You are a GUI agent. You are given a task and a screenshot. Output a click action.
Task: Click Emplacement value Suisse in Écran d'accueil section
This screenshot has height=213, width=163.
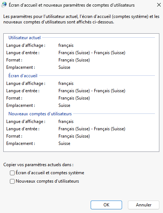64,105
